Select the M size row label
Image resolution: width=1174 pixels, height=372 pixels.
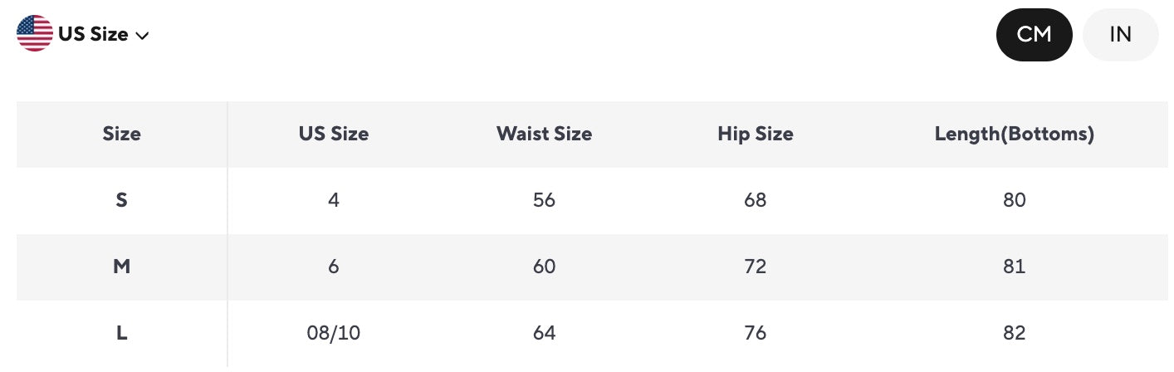122,267
